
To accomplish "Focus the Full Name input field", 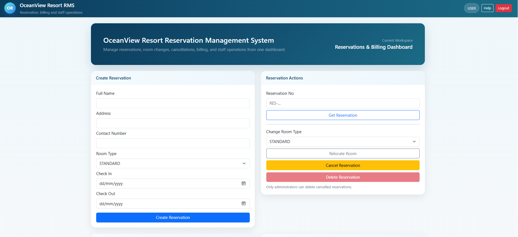I will pos(173,103).
